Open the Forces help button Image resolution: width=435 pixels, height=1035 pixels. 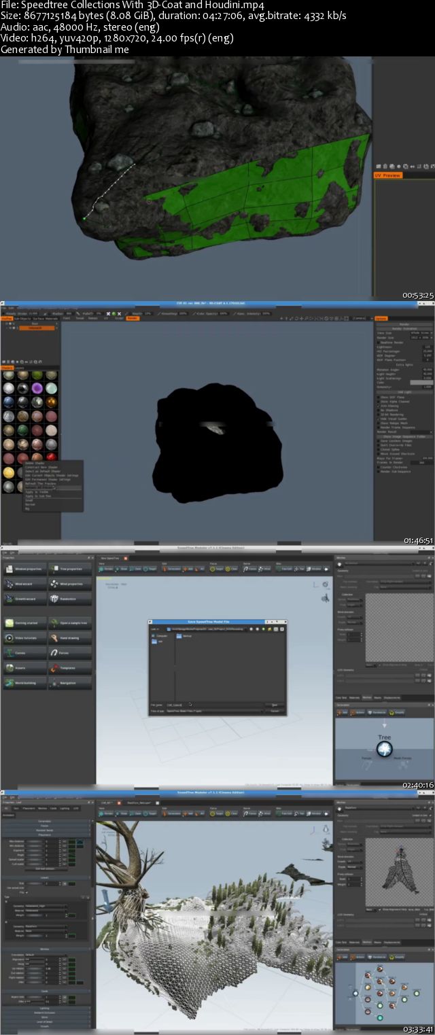point(70,653)
